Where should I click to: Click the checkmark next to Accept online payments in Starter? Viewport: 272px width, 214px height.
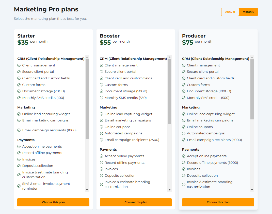pyautogui.click(x=19, y=146)
